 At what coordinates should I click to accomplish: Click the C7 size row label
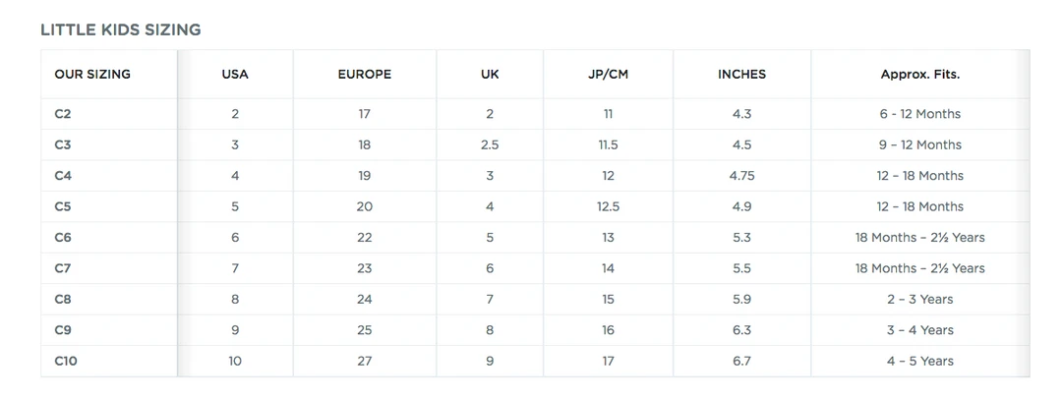[x=63, y=268]
